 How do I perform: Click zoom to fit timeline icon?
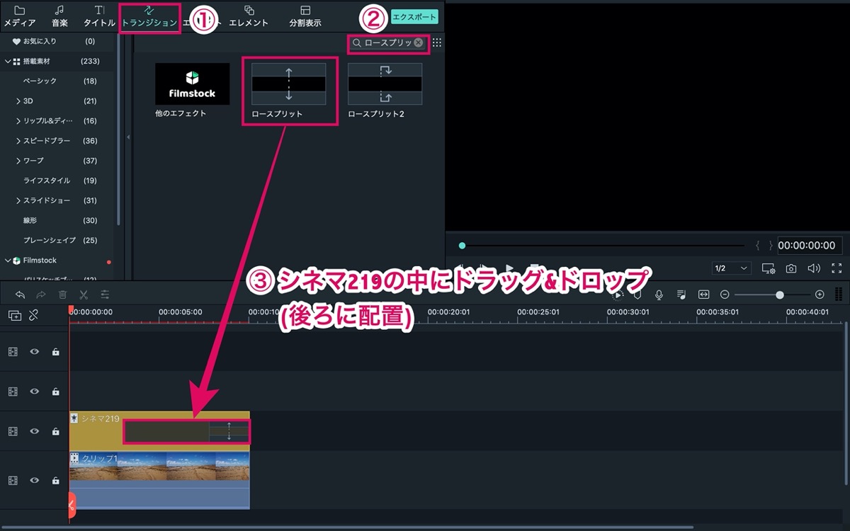703,295
